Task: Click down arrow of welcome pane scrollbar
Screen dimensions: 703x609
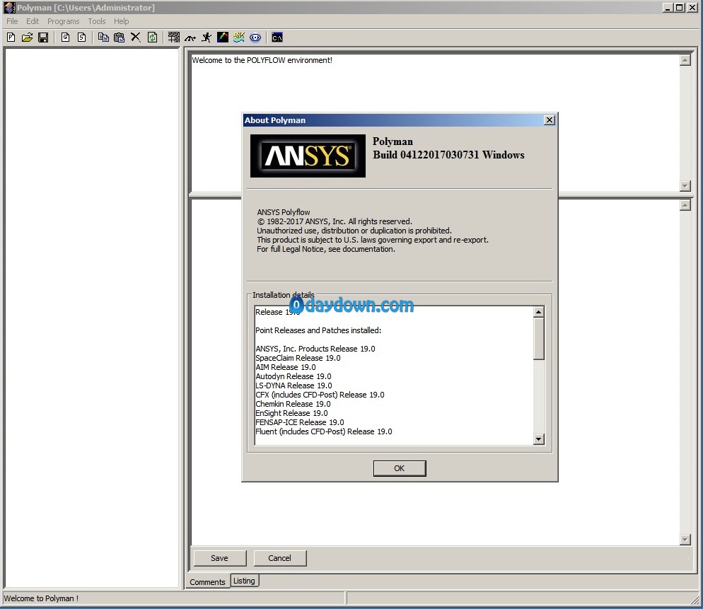Action: (685, 185)
